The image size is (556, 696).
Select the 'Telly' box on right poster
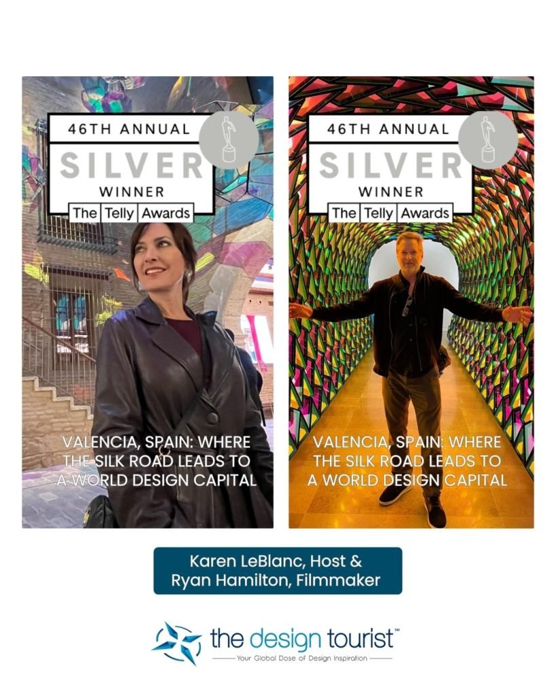point(379,213)
